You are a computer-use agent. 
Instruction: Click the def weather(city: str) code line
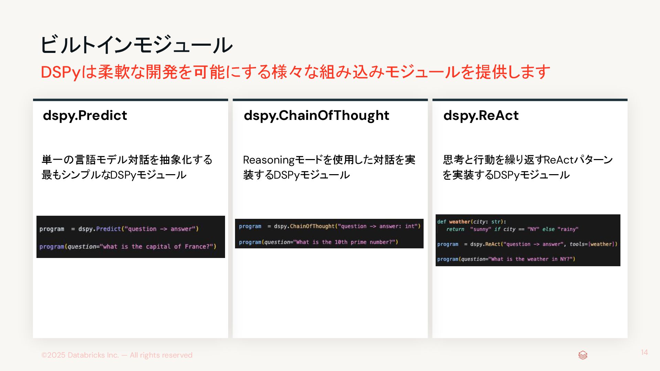472,222
